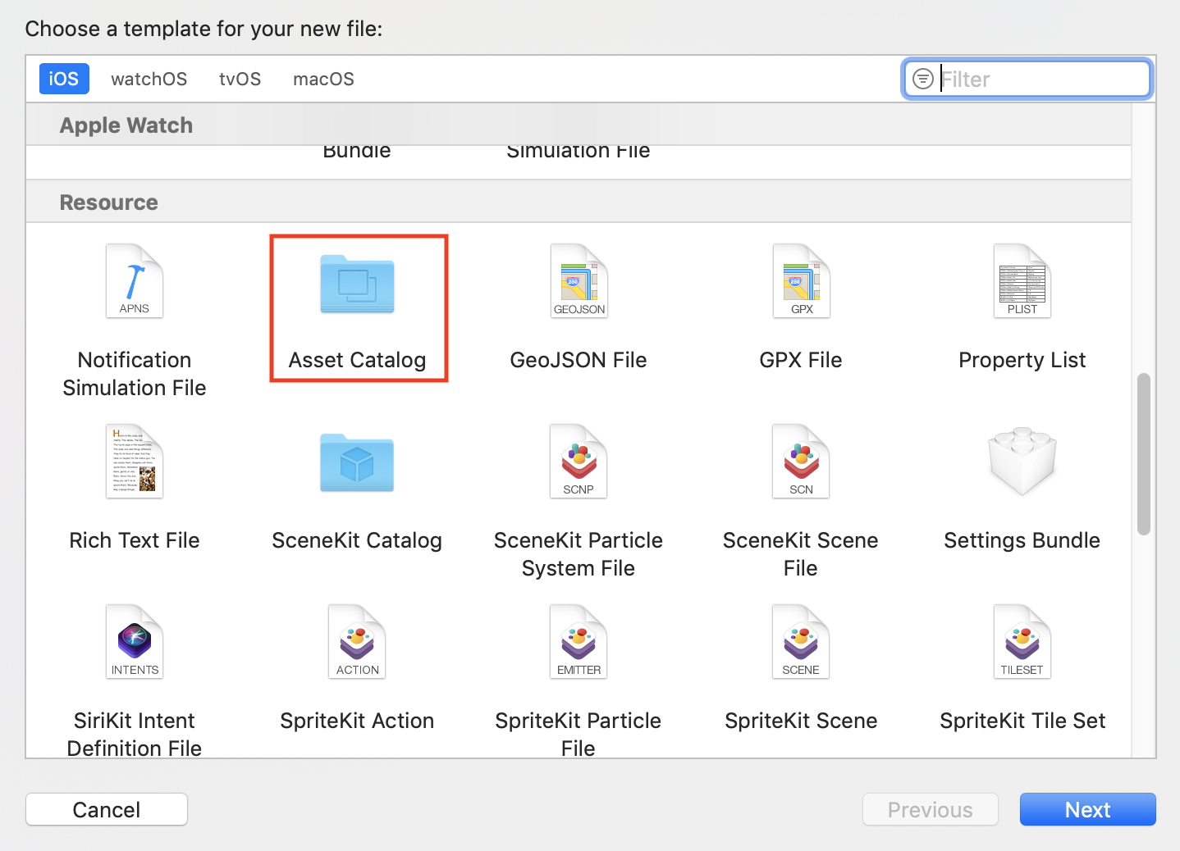Screen dimensions: 1180x851
Task: Select the Rich Text File icon
Action: point(135,462)
